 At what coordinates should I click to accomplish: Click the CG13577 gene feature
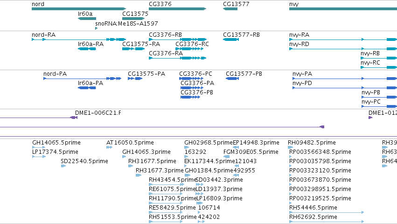(x=230, y=9)
